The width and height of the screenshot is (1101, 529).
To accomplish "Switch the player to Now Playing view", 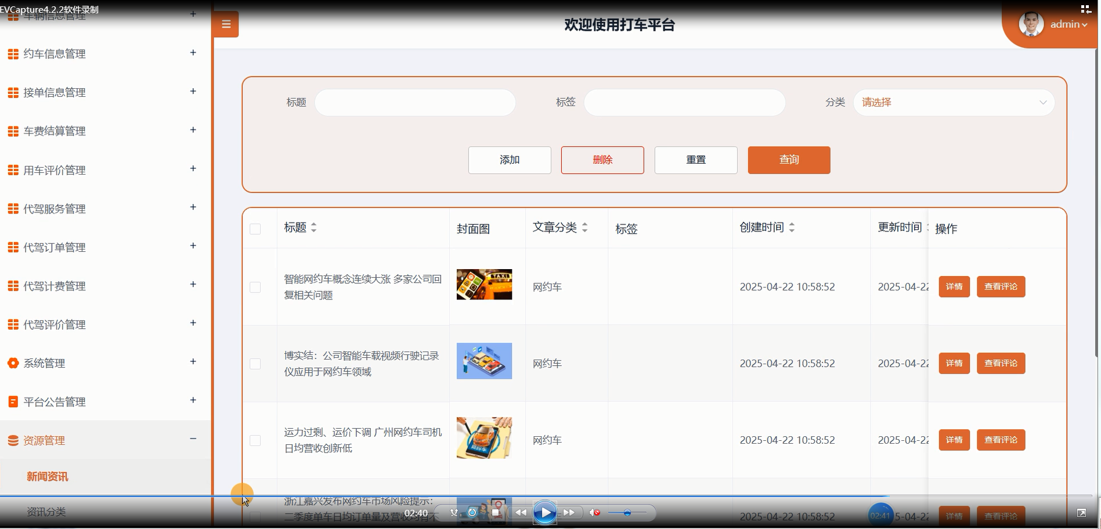I will tap(1085, 9).
